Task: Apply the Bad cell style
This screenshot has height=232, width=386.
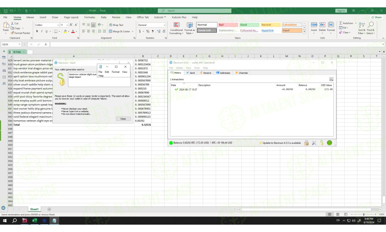Action: 228,25
